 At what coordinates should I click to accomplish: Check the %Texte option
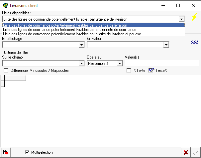[129, 71]
